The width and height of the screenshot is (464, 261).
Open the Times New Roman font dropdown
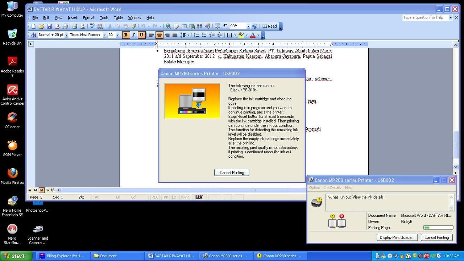pyautogui.click(x=105, y=35)
